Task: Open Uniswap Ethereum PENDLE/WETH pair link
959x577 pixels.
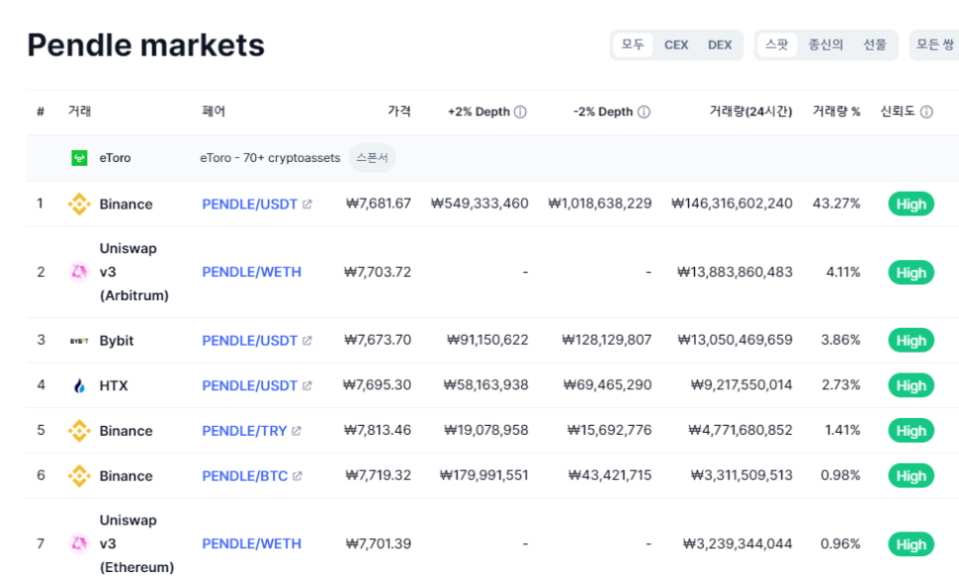Action: point(251,543)
